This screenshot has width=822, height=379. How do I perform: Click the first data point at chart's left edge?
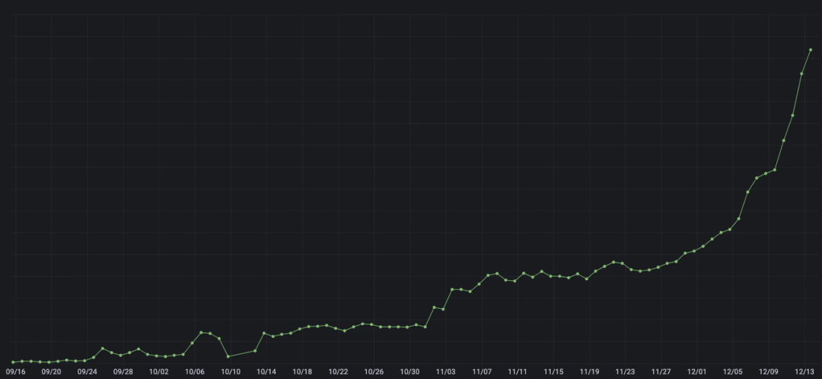(x=14, y=362)
